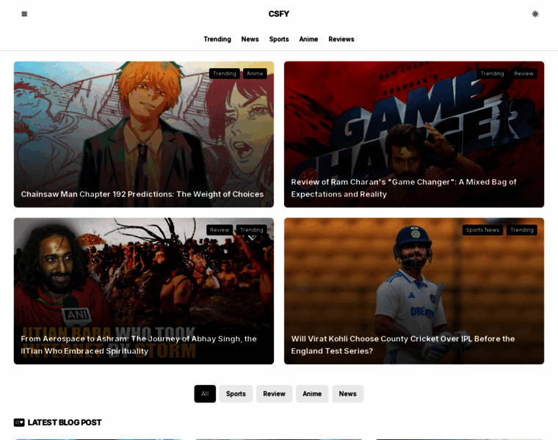Open the Anime nav item

click(308, 39)
